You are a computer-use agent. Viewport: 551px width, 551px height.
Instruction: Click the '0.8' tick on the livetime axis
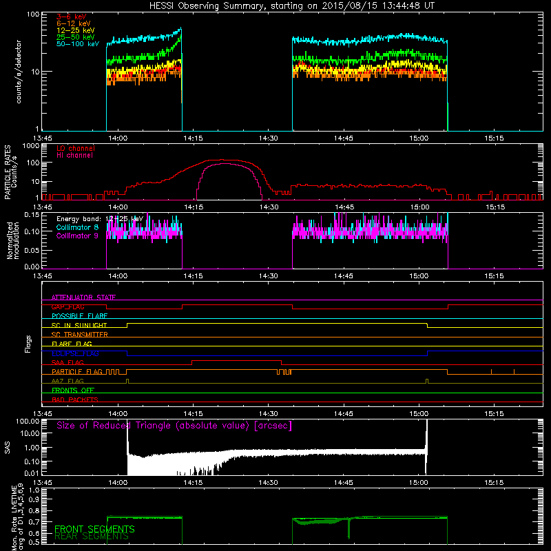click(x=34, y=510)
